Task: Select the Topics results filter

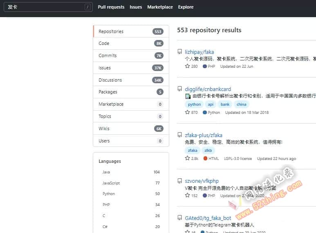Action: (131, 117)
